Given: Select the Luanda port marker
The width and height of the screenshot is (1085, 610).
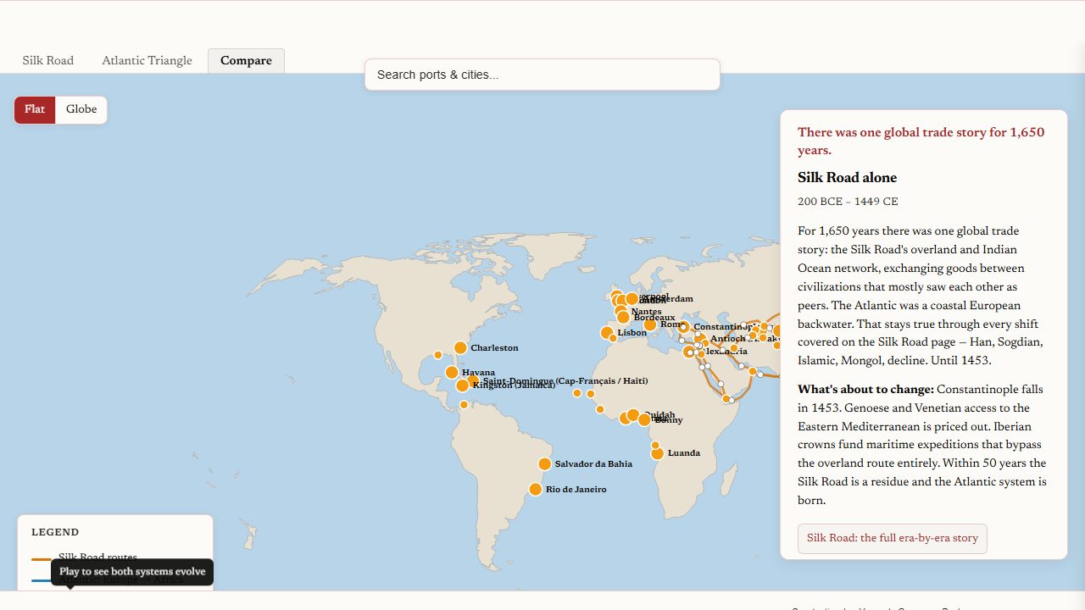Looking at the screenshot, I should pyautogui.click(x=657, y=453).
